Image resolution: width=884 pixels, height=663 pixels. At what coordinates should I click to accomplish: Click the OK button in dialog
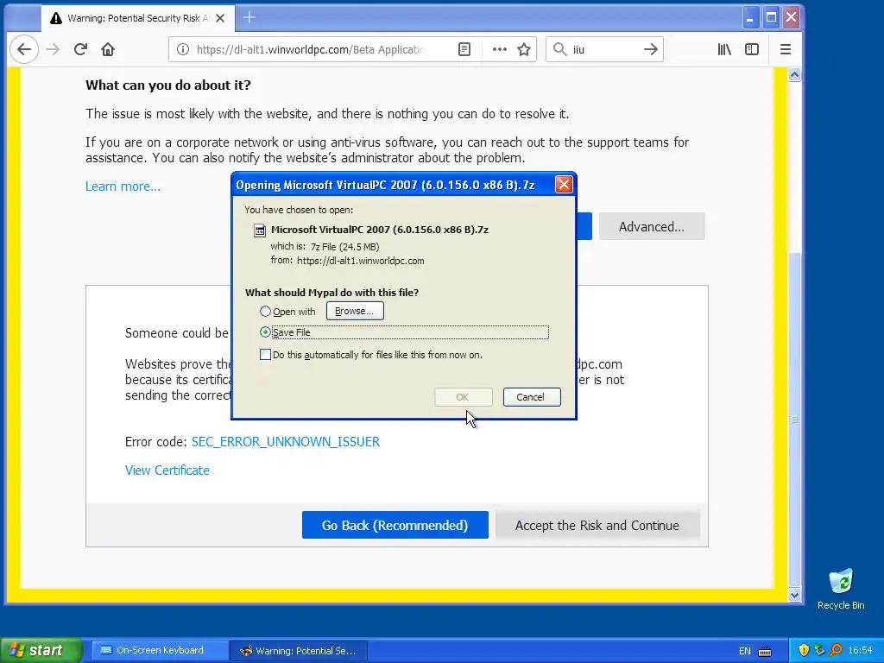click(x=463, y=397)
